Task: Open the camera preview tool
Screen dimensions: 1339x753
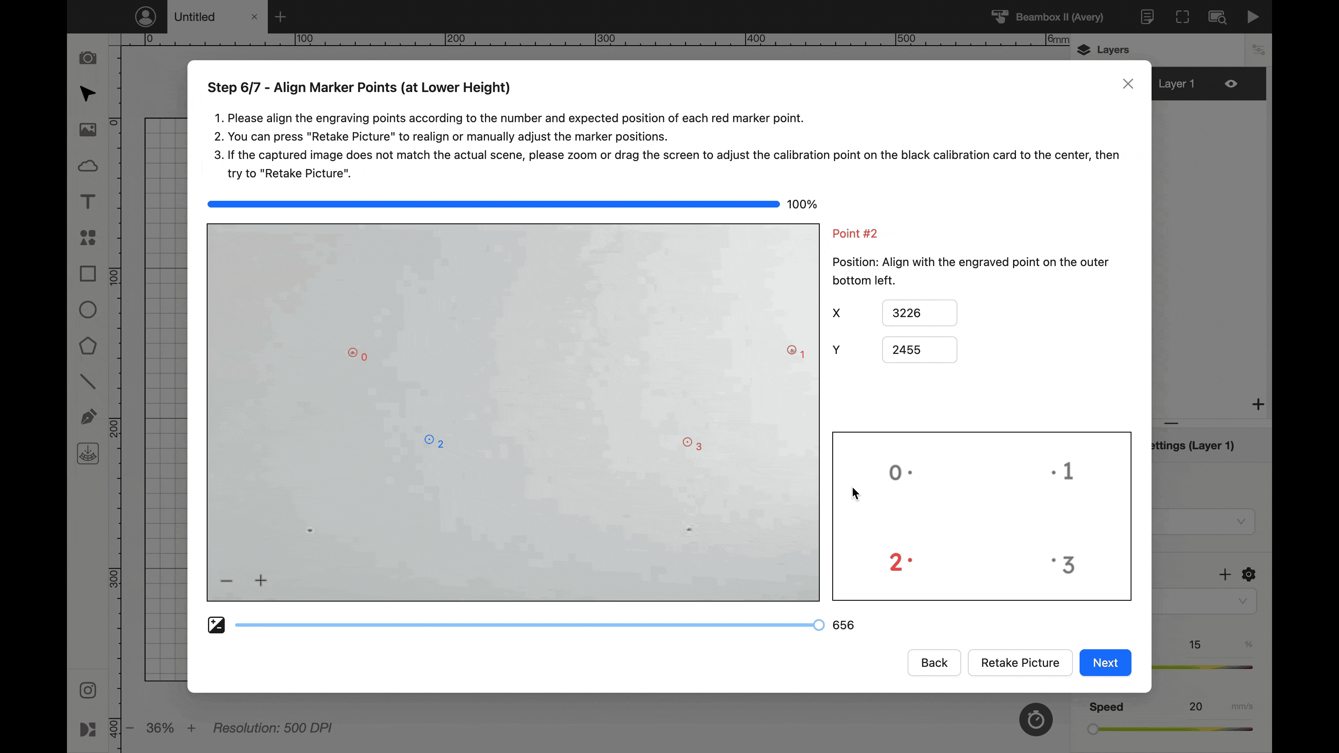Action: (87, 58)
